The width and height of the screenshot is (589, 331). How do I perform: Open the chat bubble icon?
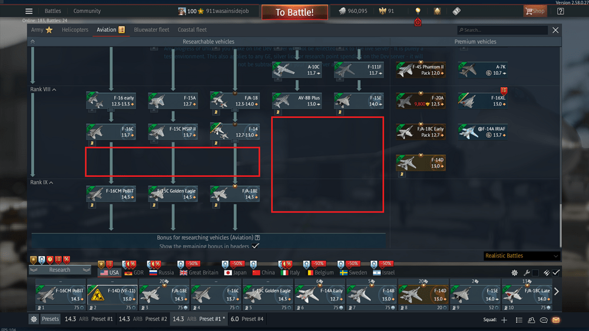pos(544,320)
